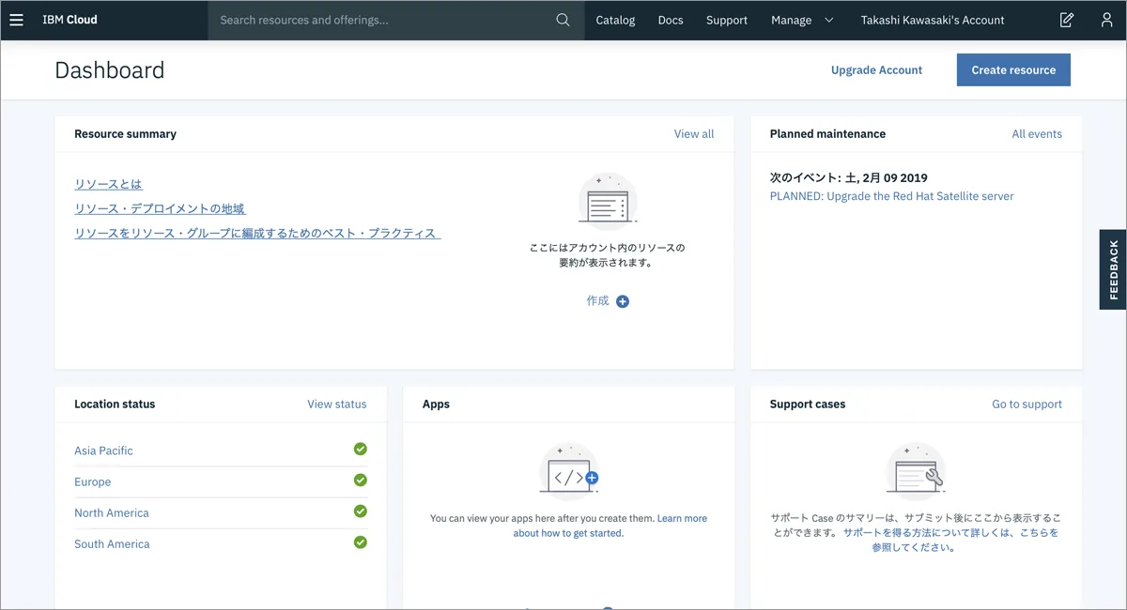Viewport: 1127px width, 610px height.
Task: Open the Support menu item
Action: point(727,20)
